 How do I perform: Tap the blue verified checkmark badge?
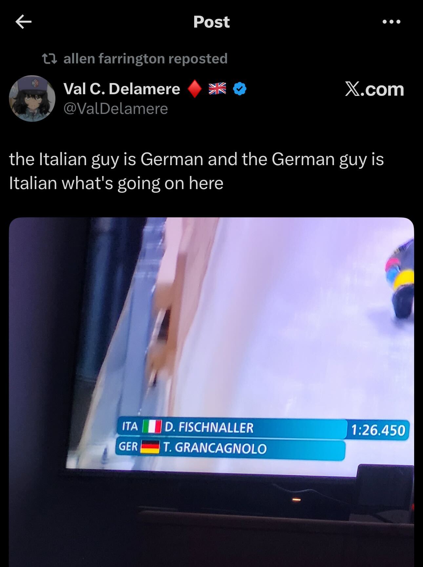240,89
